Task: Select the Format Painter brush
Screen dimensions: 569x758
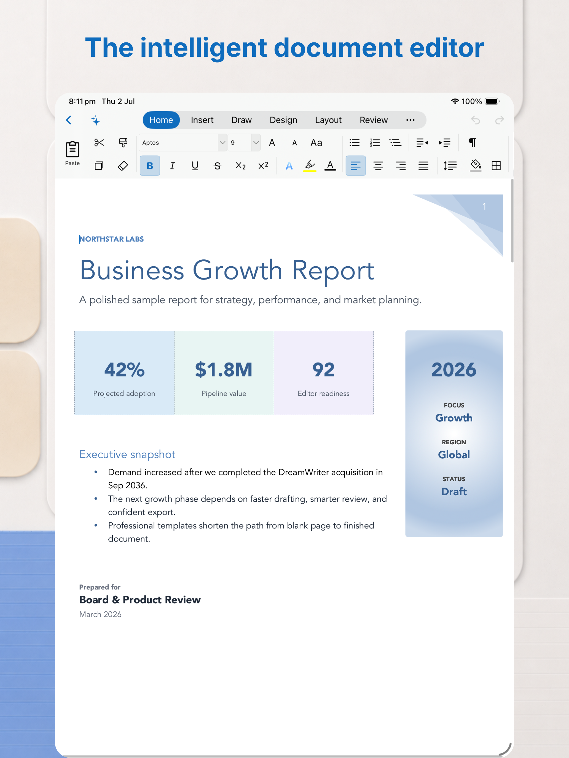Action: [x=123, y=143]
